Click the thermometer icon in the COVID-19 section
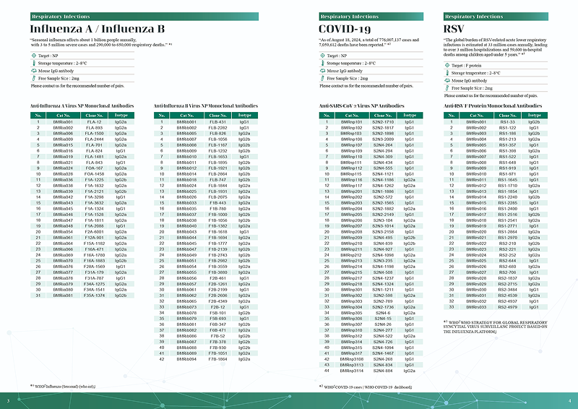This screenshot has width=578, height=409. [x=322, y=63]
